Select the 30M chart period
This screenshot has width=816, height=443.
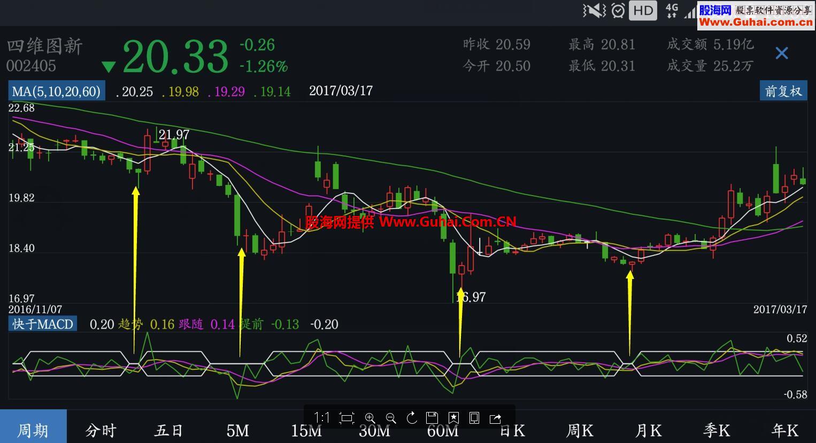[374, 430]
